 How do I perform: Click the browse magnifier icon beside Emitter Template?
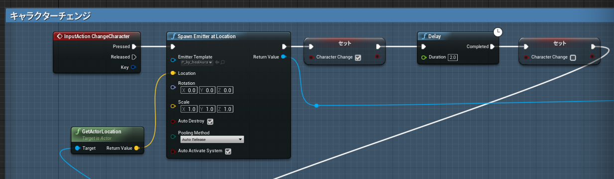pos(223,62)
